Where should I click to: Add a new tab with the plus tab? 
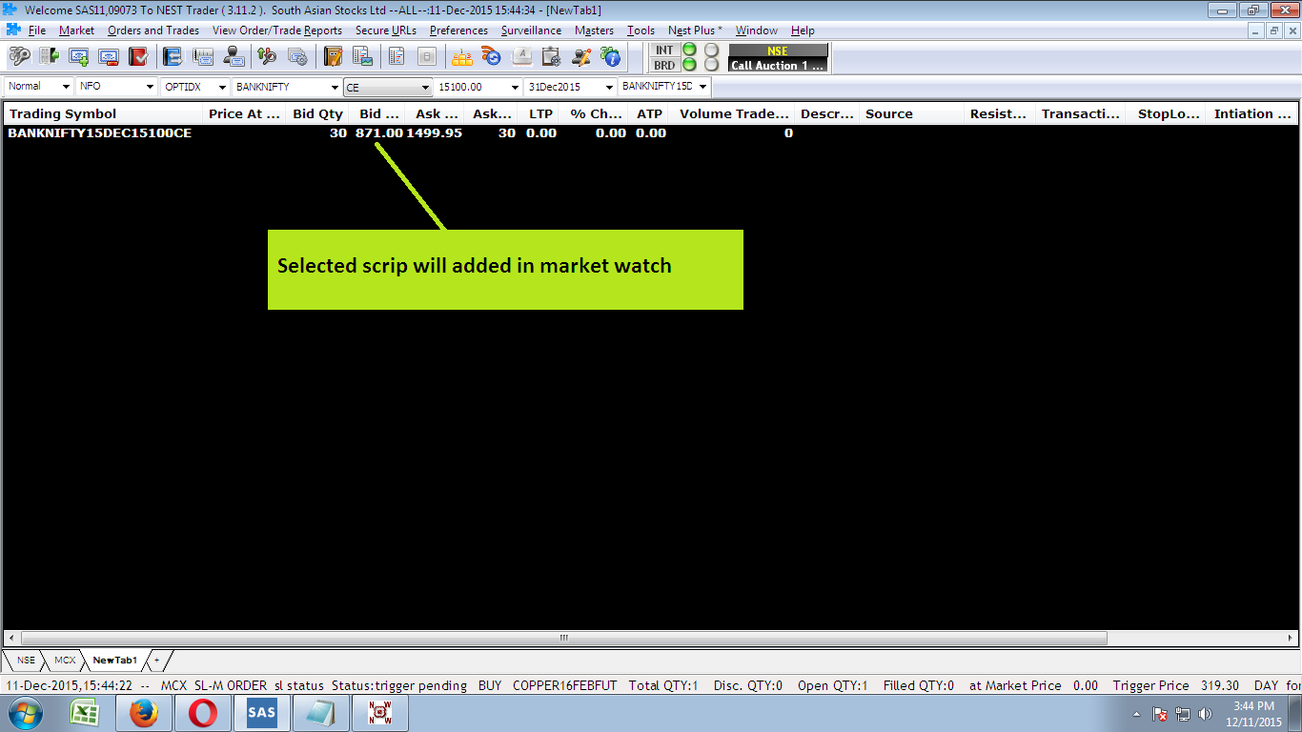[157, 660]
